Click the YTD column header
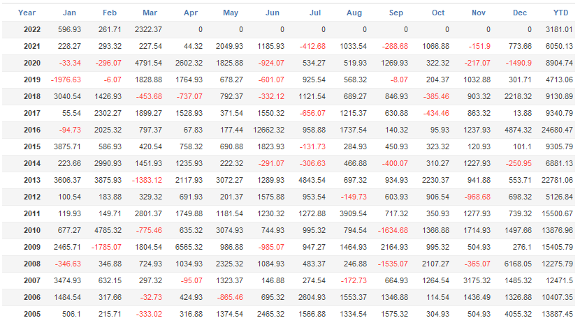 (560, 13)
